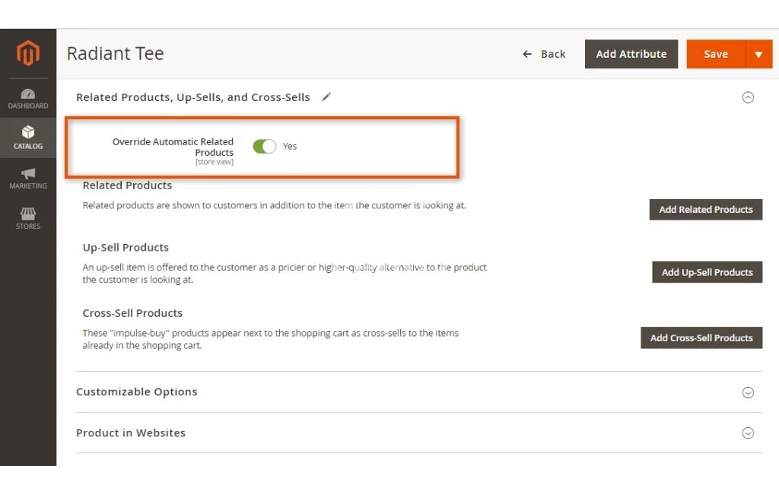Click the Add Attribute button
Image resolution: width=779 pixels, height=494 pixels.
pos(631,54)
